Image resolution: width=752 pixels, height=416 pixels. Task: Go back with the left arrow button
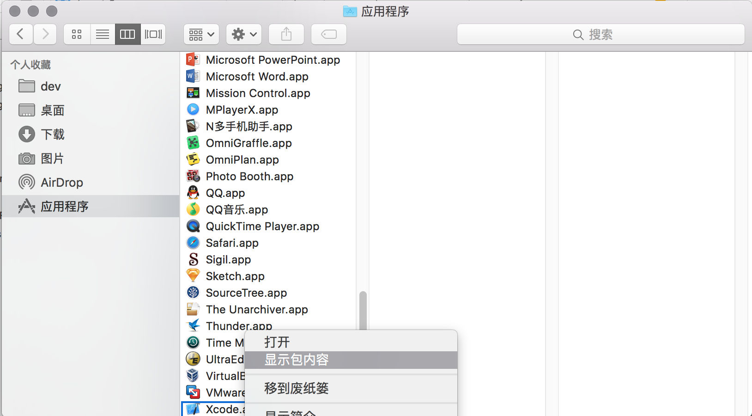pos(20,34)
